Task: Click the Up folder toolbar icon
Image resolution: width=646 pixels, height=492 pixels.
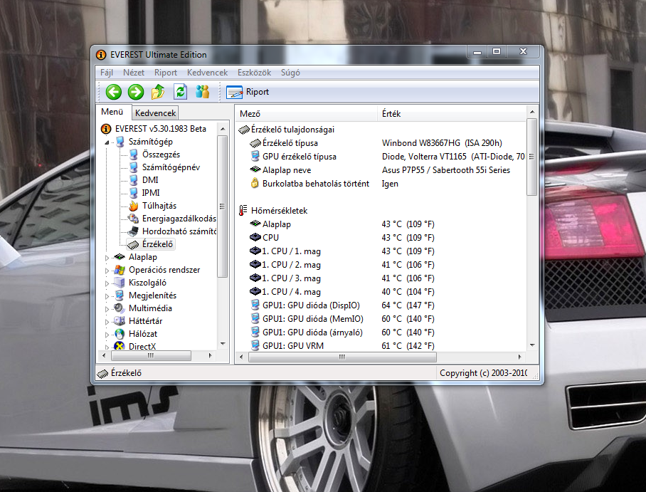Action: 158,92
